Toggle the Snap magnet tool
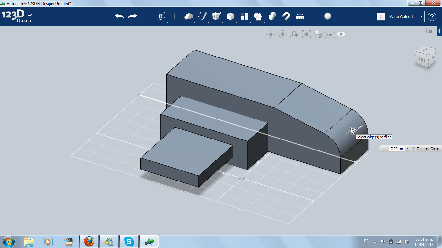Viewport: 442px width, 248px height. 286,16
